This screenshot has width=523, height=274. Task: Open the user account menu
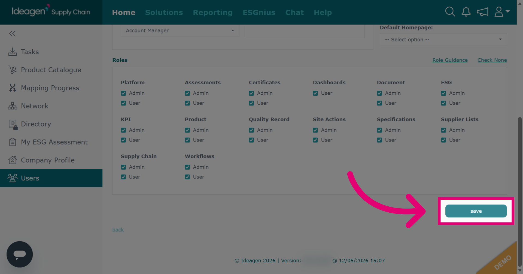click(x=502, y=12)
